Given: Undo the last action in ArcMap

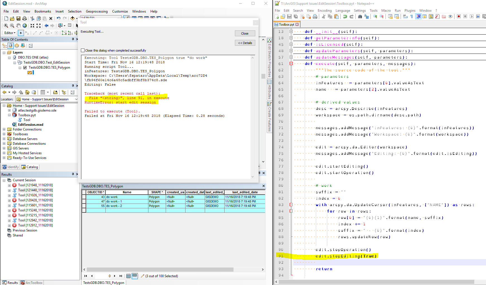Looking at the screenshot, I should (58, 18).
